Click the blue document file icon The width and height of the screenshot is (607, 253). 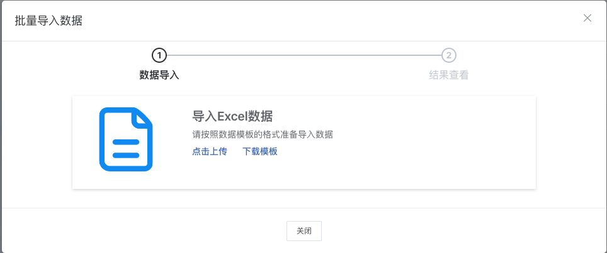(x=126, y=139)
